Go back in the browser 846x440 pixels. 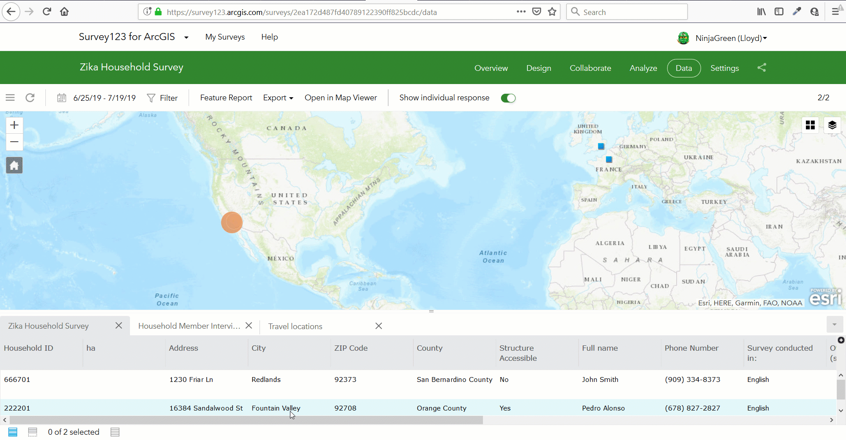click(11, 12)
